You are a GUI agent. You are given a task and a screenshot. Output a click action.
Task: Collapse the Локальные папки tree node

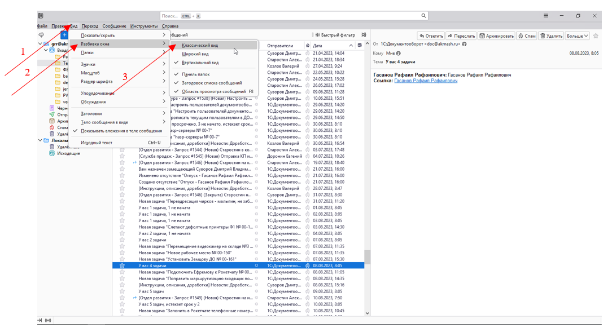click(x=40, y=140)
